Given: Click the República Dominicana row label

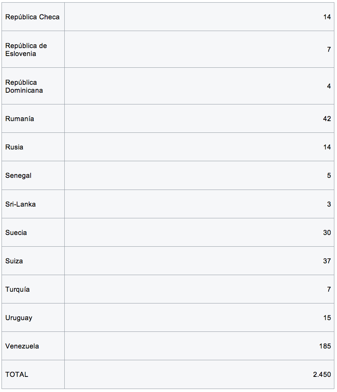Looking at the screenshot, I should click(x=24, y=86).
